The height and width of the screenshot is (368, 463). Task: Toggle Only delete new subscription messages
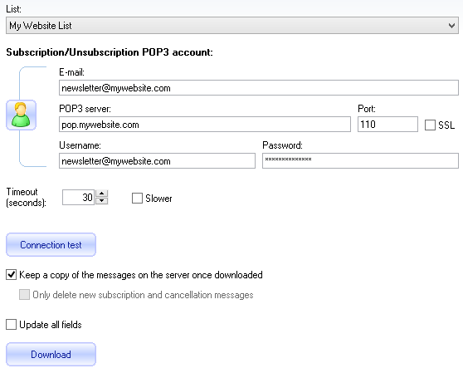(24, 294)
